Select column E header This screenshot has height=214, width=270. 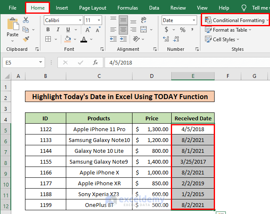[193, 76]
